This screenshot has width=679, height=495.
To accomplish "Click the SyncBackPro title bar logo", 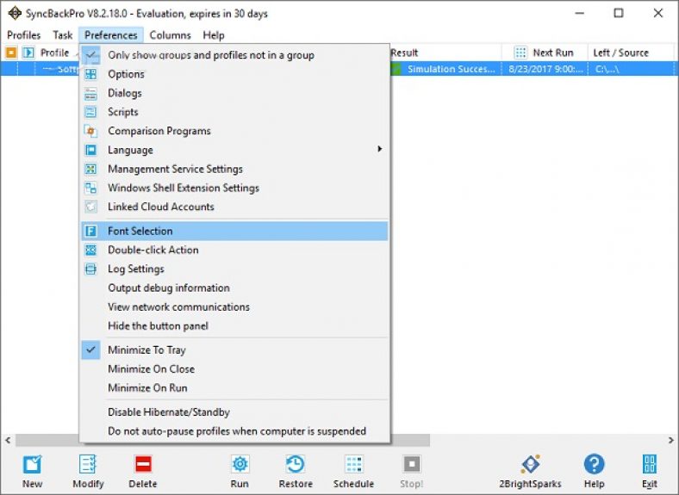I will click(15, 14).
